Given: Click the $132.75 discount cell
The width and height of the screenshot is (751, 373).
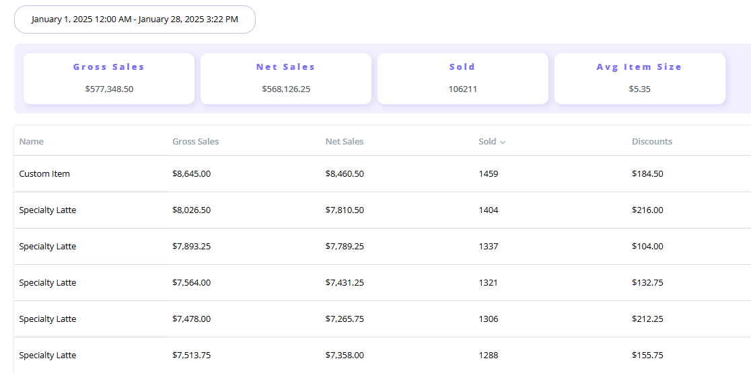Looking at the screenshot, I should 647,283.
